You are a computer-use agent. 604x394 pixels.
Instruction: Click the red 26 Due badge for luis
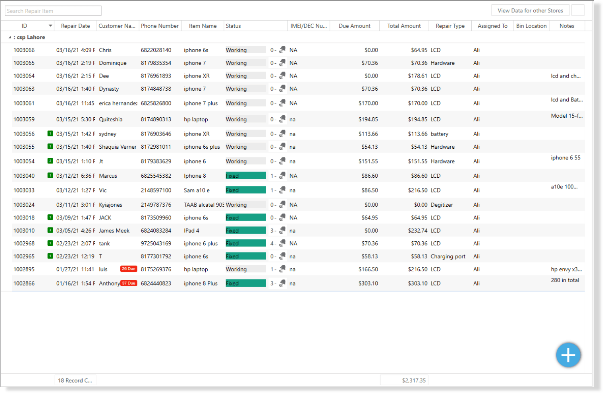(129, 269)
